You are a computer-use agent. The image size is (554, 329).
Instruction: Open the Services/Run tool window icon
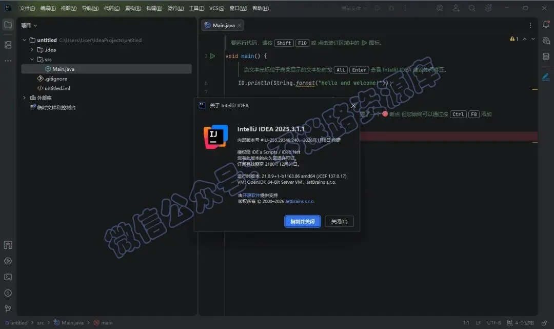coord(8,261)
